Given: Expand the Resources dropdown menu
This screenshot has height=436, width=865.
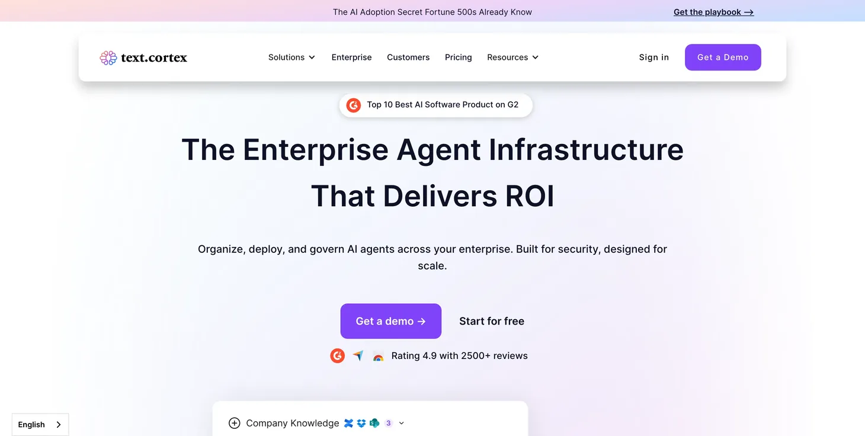Looking at the screenshot, I should (x=512, y=57).
